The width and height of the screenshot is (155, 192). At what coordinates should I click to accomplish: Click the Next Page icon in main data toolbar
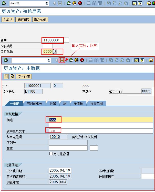(122, 60)
